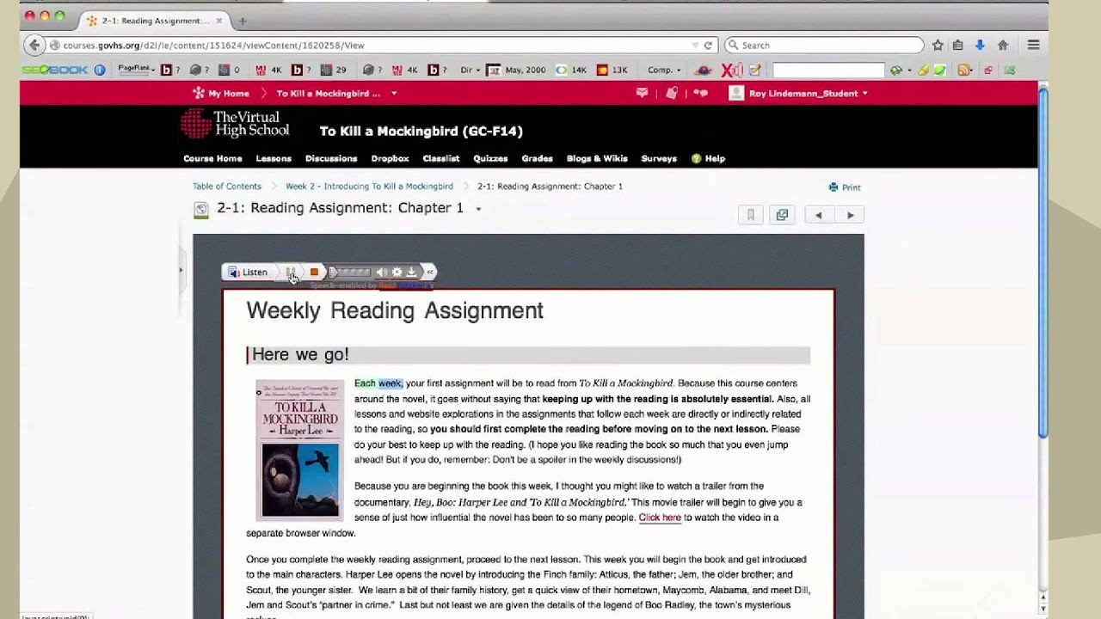The image size is (1101, 619).
Task: Open the subscription alerts chat icon
Action: pyautogui.click(x=701, y=93)
